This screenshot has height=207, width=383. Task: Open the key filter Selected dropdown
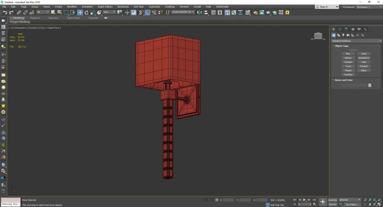click(x=349, y=200)
